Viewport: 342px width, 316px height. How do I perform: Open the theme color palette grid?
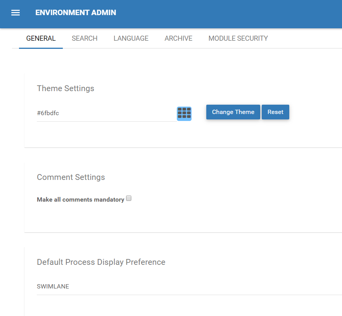[x=184, y=113]
